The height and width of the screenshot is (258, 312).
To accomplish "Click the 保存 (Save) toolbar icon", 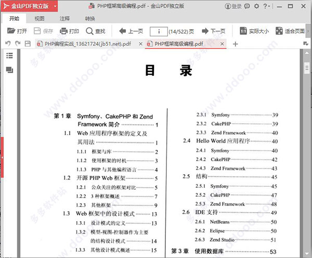I will 44,31.
